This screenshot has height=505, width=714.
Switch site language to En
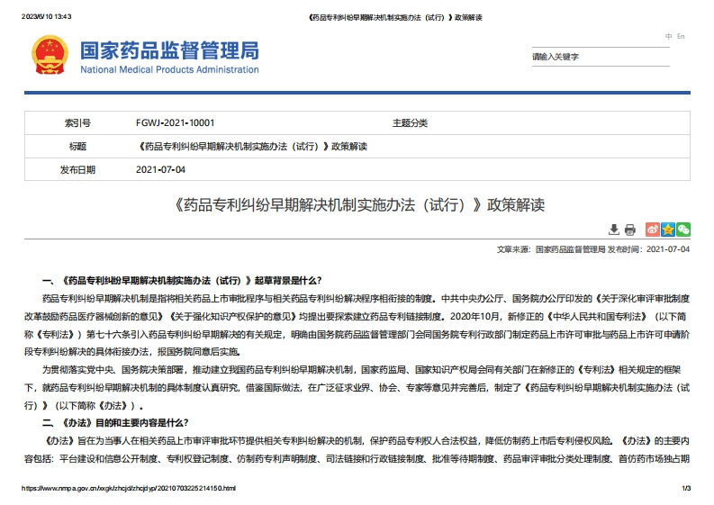coord(681,36)
